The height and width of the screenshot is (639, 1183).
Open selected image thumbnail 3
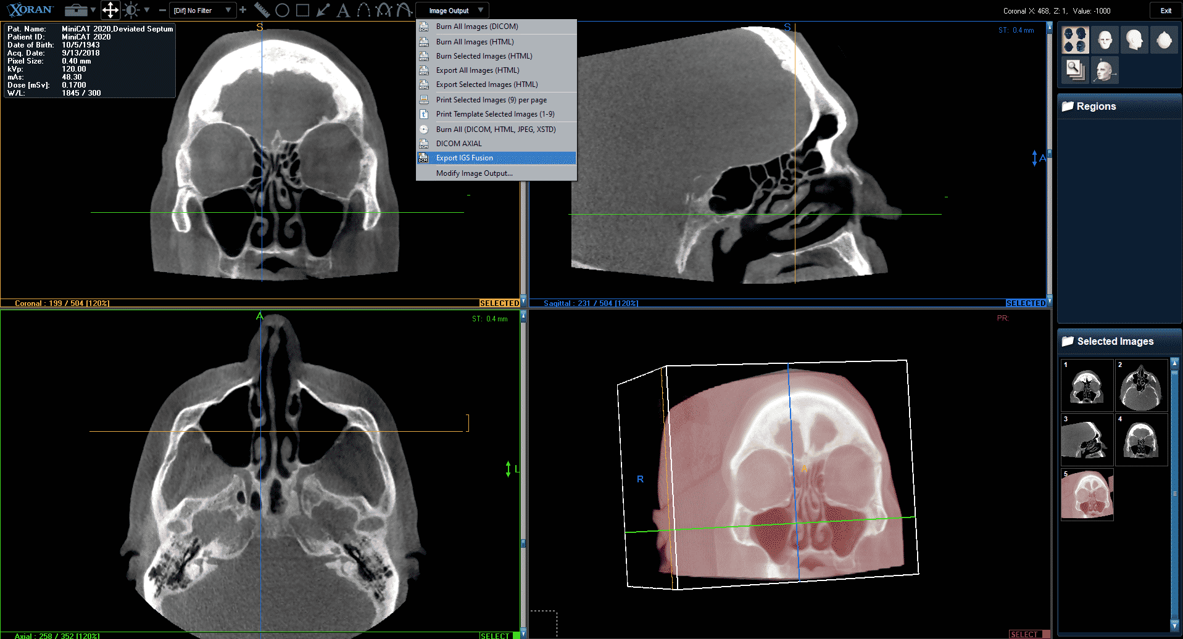pyautogui.click(x=1087, y=440)
